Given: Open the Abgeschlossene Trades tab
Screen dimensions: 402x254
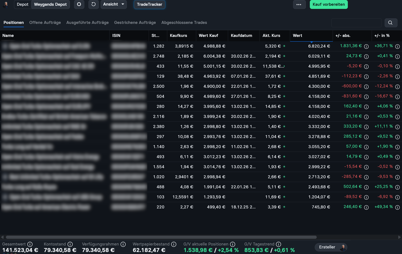Looking at the screenshot, I should click(x=184, y=22).
